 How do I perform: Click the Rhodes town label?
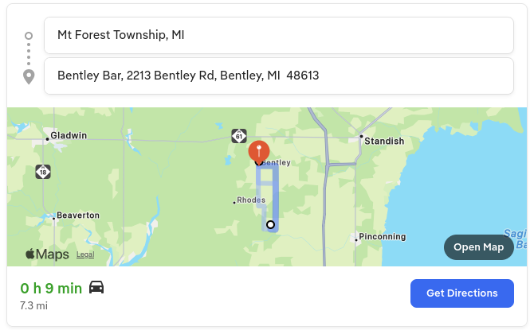[x=251, y=200]
